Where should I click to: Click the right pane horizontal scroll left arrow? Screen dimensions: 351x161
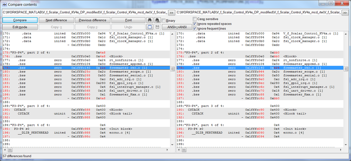tap(178, 150)
